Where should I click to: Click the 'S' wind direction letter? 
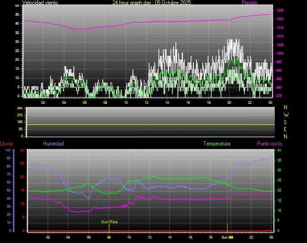tap(286, 122)
